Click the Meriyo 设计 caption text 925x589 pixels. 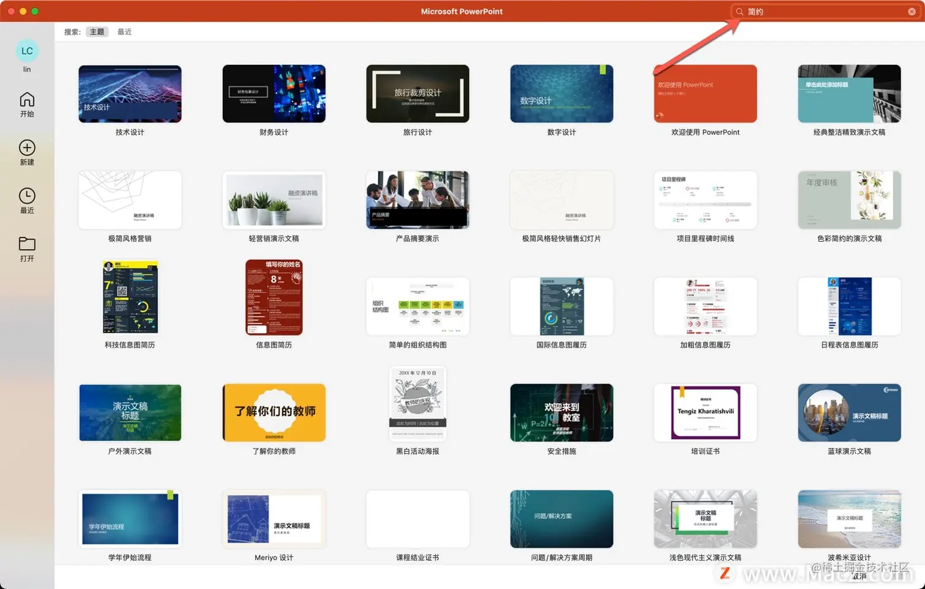[274, 558]
